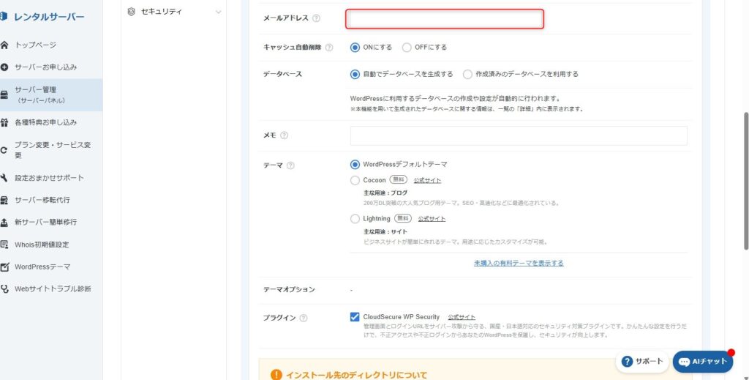Open サーバー管理 (サーバーパネル) menu item
The image size is (749, 380).
point(45,94)
